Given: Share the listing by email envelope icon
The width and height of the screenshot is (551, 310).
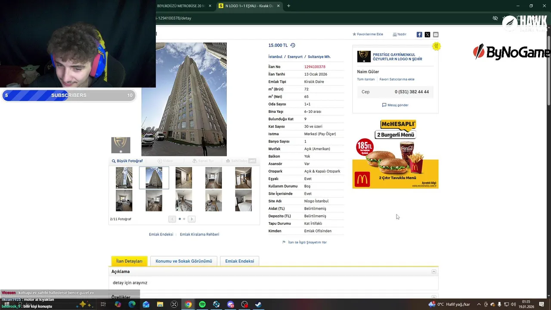Looking at the screenshot, I should click(x=436, y=34).
